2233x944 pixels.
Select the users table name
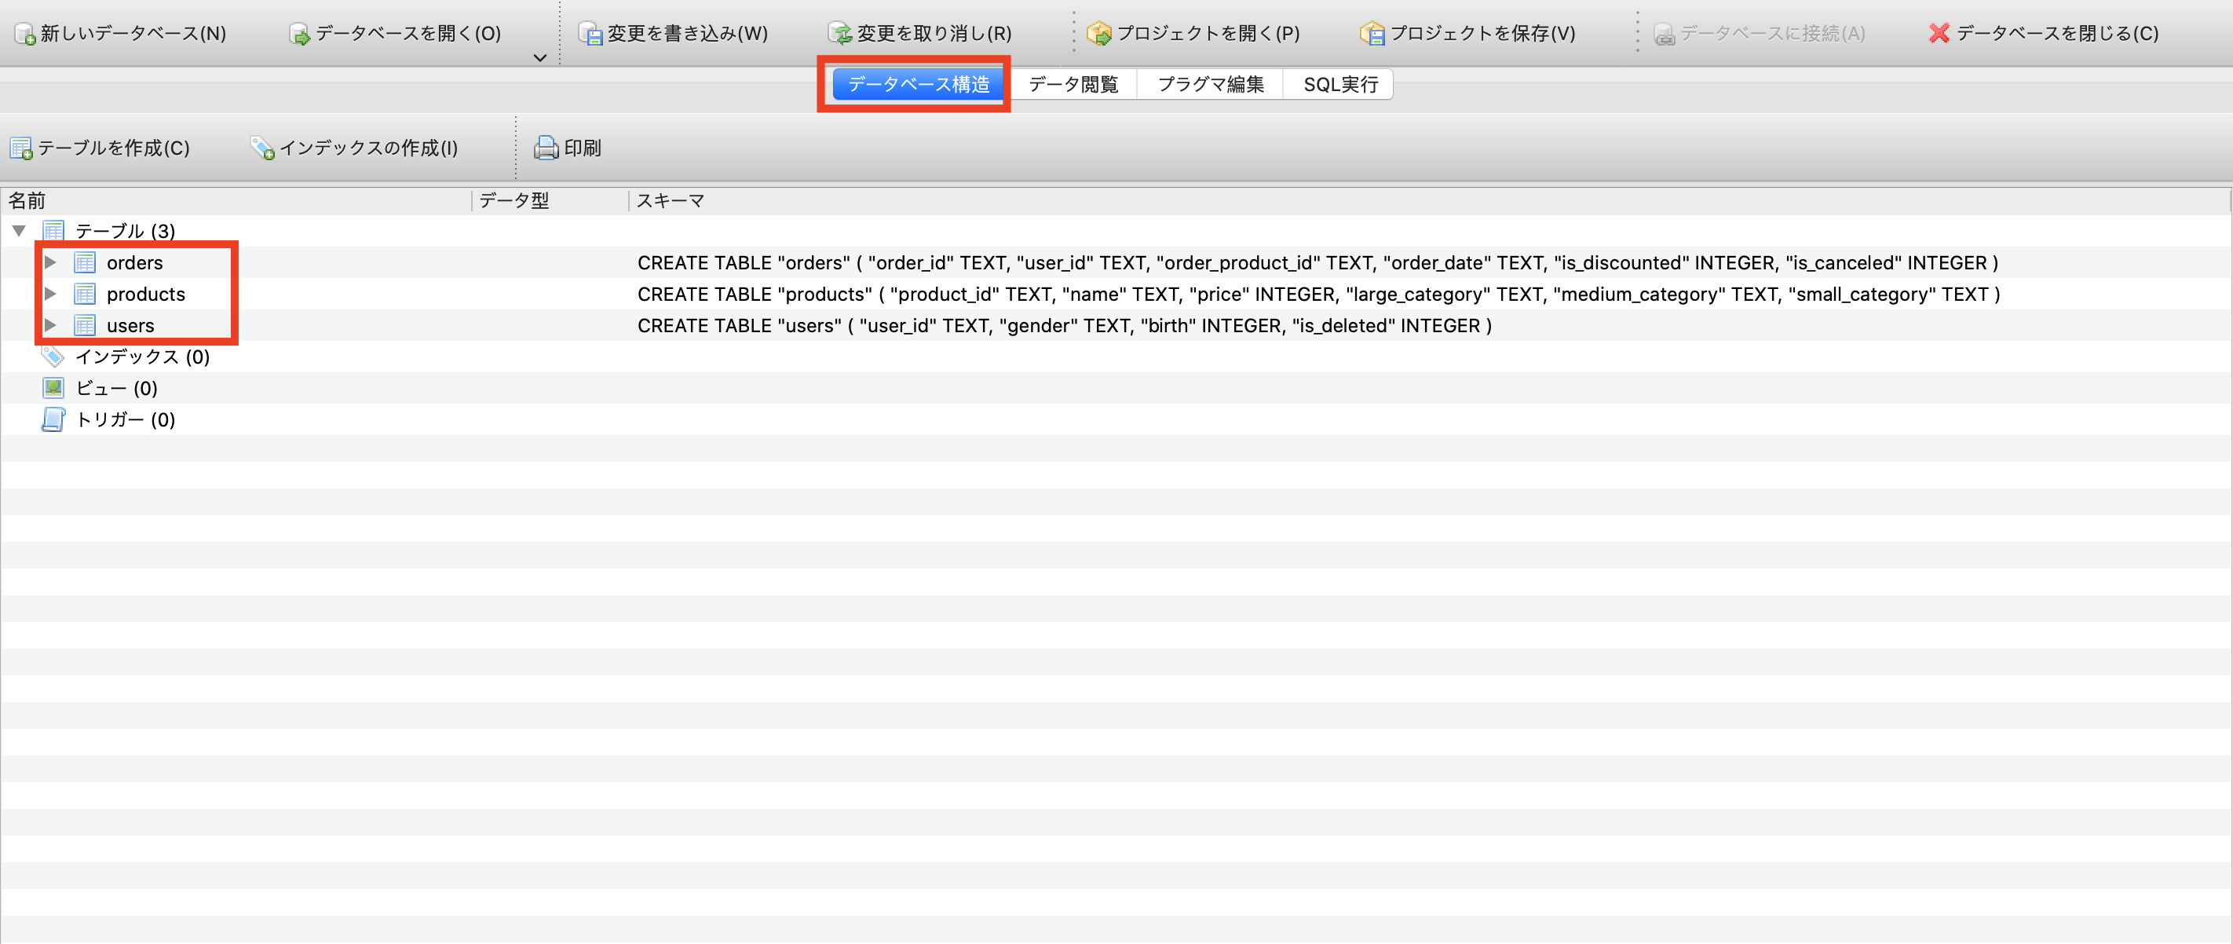tap(130, 325)
